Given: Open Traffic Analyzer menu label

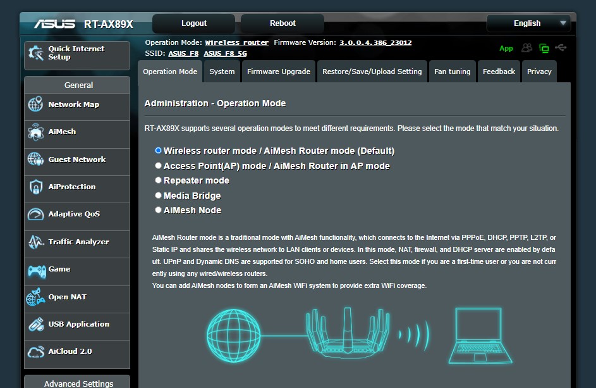Looking at the screenshot, I should click(x=78, y=242).
